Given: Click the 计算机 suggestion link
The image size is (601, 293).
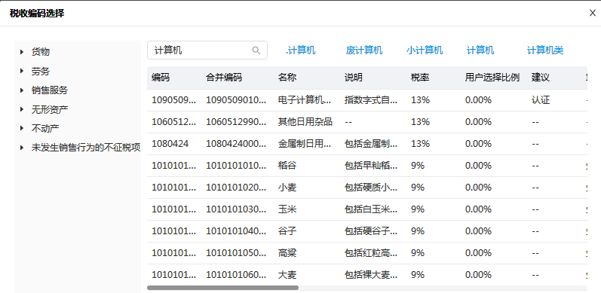Looking at the screenshot, I should 480,50.
